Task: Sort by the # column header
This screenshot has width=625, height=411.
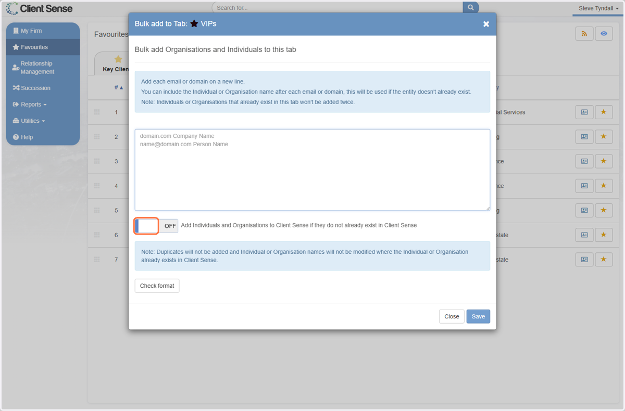Action: tap(119, 87)
